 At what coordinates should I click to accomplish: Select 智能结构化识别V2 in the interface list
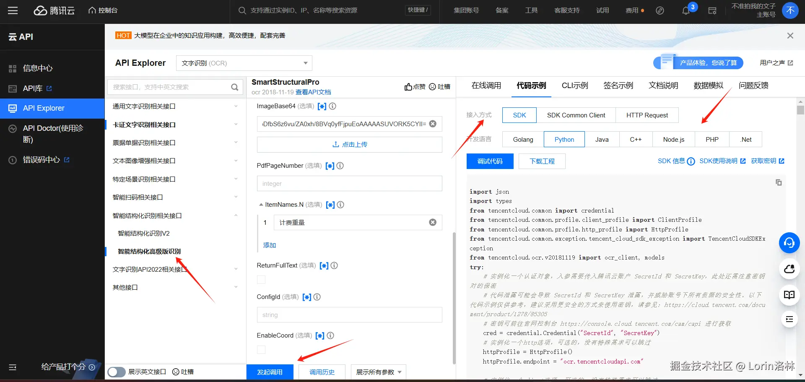144,234
